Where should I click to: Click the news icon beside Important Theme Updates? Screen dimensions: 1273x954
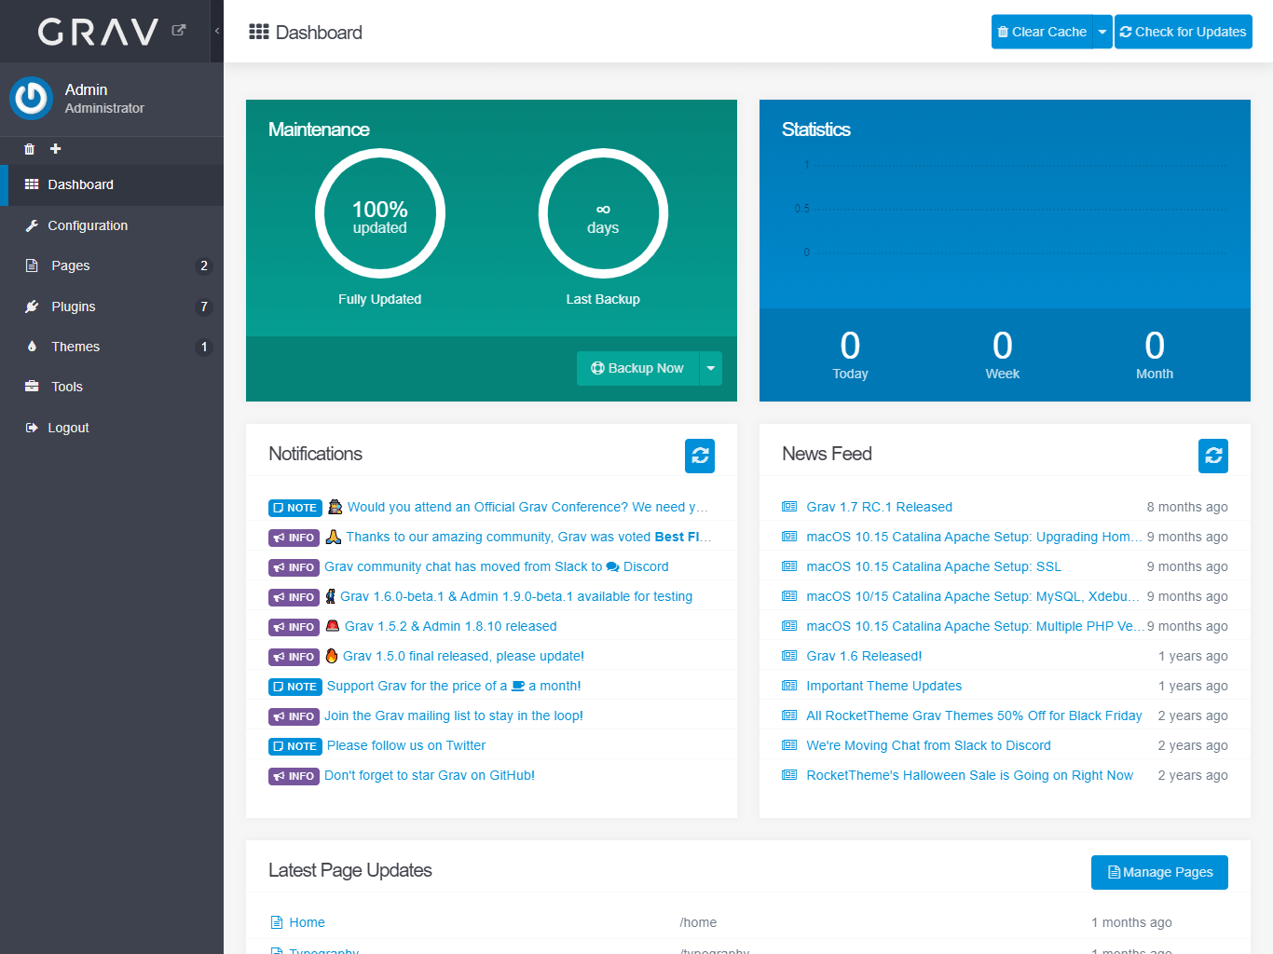(x=789, y=686)
